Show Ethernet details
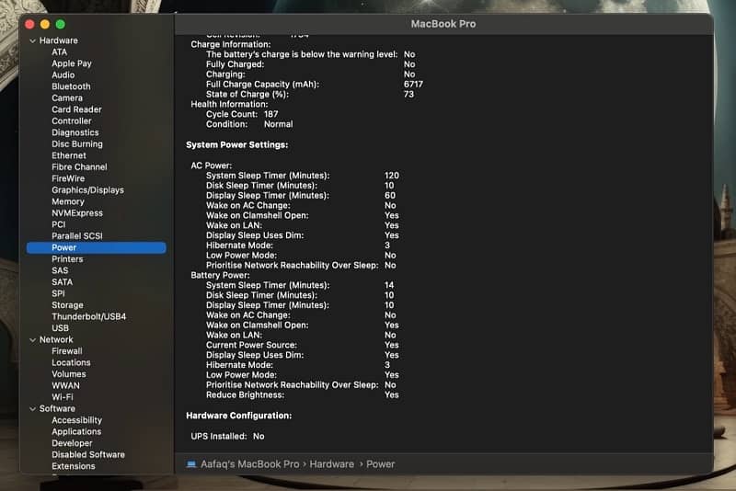 [x=68, y=155]
